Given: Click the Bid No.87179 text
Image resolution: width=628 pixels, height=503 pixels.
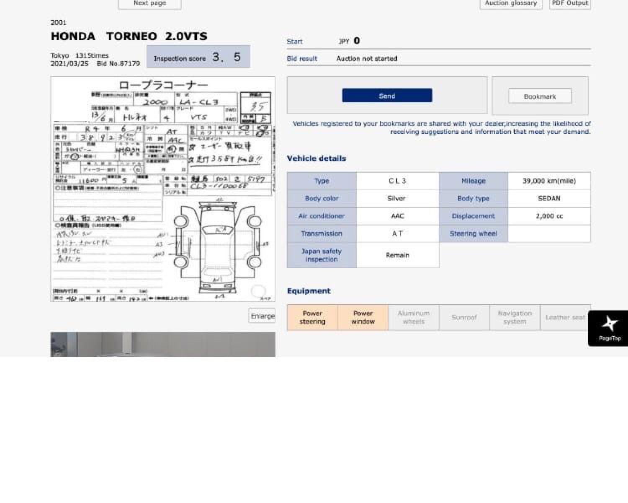Looking at the screenshot, I should pos(118,64).
